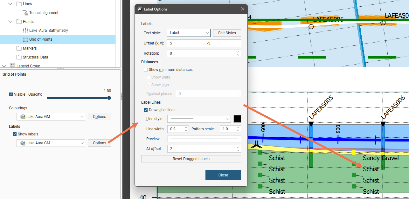
Task: Open the Line style dropdown
Action: [x=199, y=119]
